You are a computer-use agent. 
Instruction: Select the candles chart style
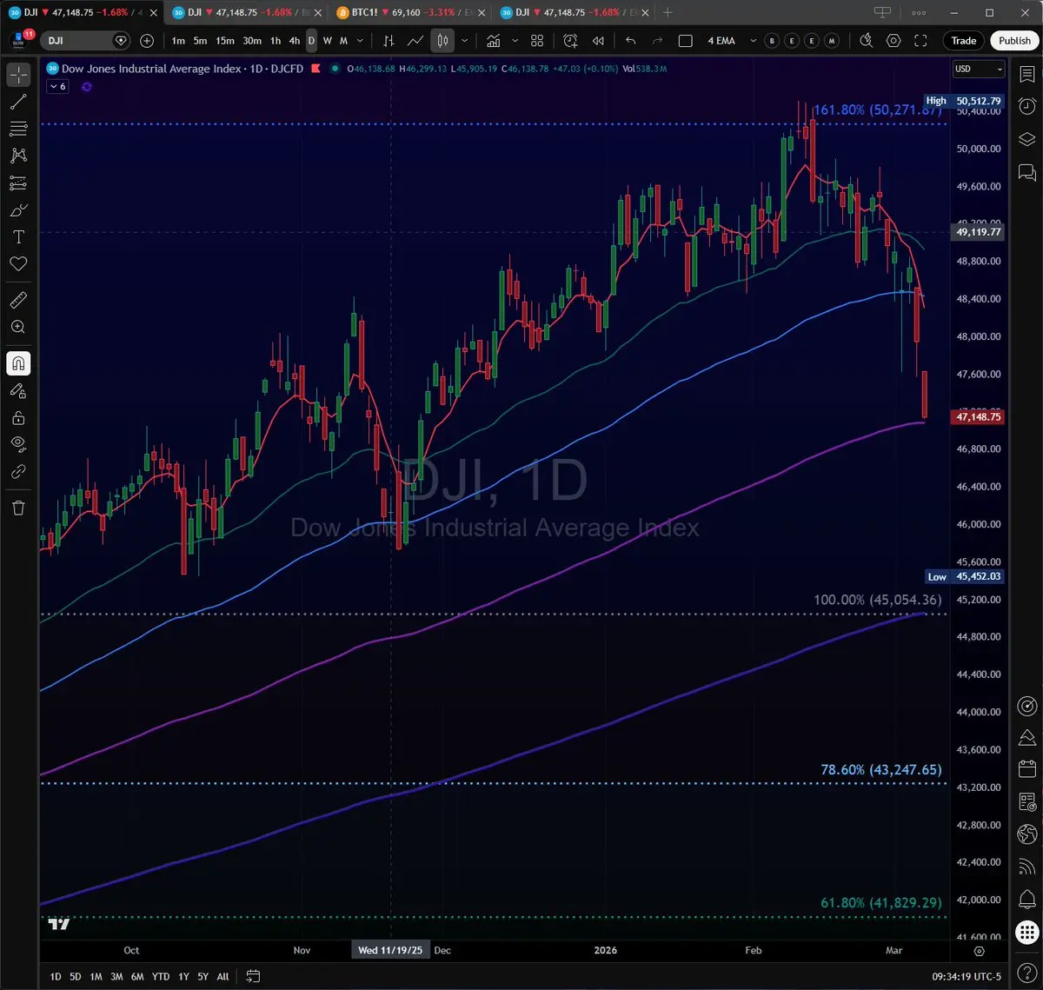(442, 41)
